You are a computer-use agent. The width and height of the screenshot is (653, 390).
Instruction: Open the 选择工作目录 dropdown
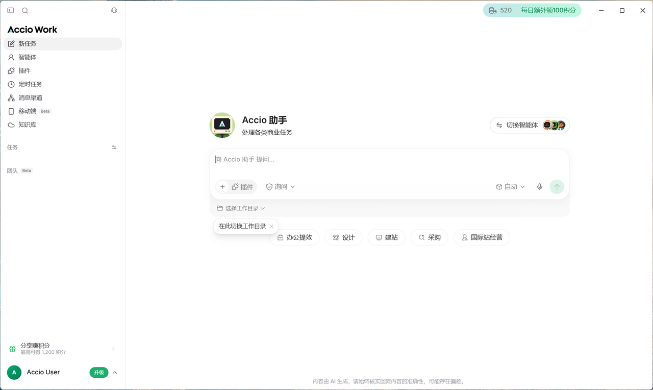(241, 208)
